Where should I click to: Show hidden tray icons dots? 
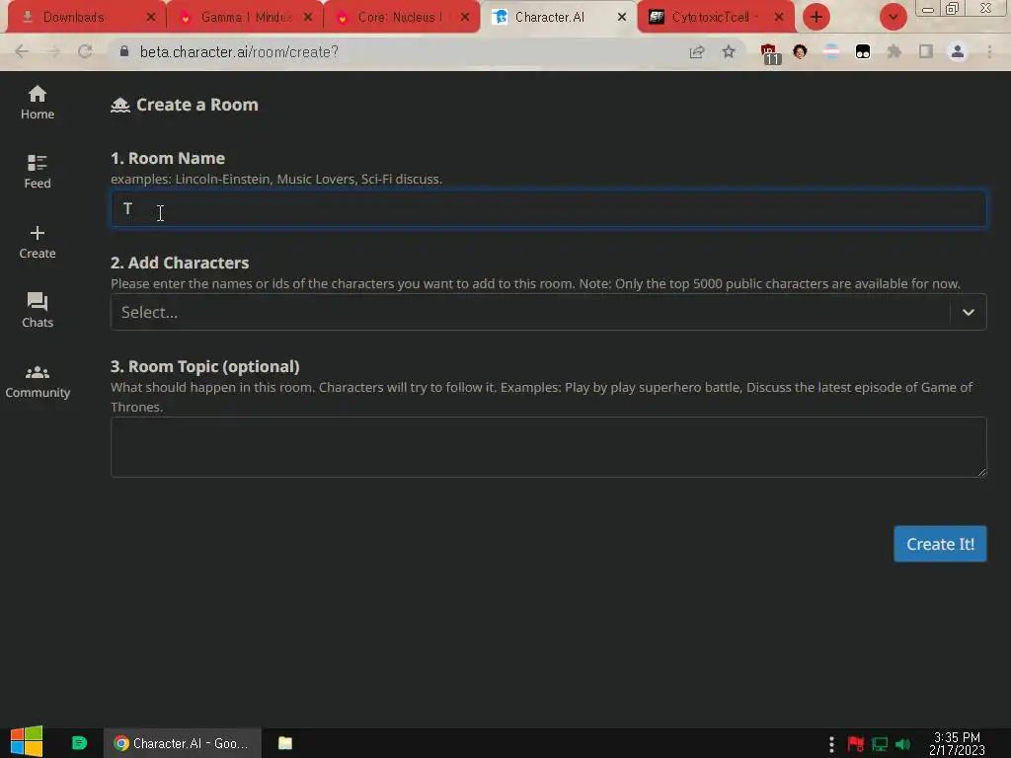pyautogui.click(x=831, y=744)
